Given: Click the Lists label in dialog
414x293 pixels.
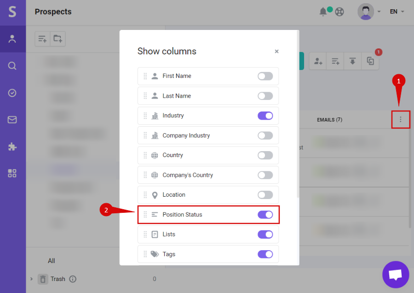Looking at the screenshot, I should tap(169, 234).
